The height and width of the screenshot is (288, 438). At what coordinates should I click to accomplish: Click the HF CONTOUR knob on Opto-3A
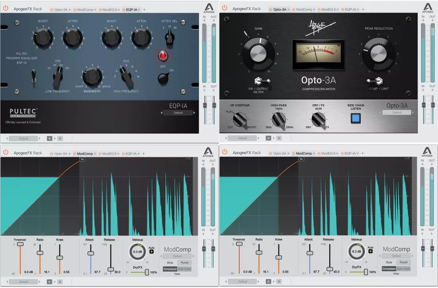240,120
